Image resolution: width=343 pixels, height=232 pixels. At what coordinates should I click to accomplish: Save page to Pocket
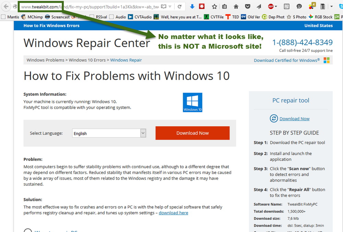pyautogui.click(x=248, y=7)
